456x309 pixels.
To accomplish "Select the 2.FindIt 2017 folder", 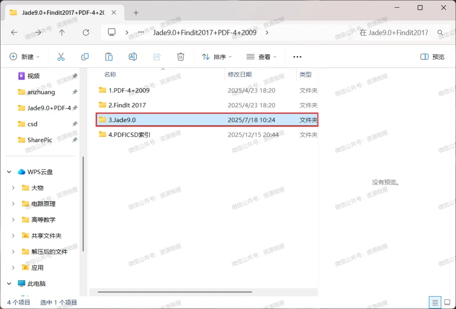I will click(x=207, y=105).
